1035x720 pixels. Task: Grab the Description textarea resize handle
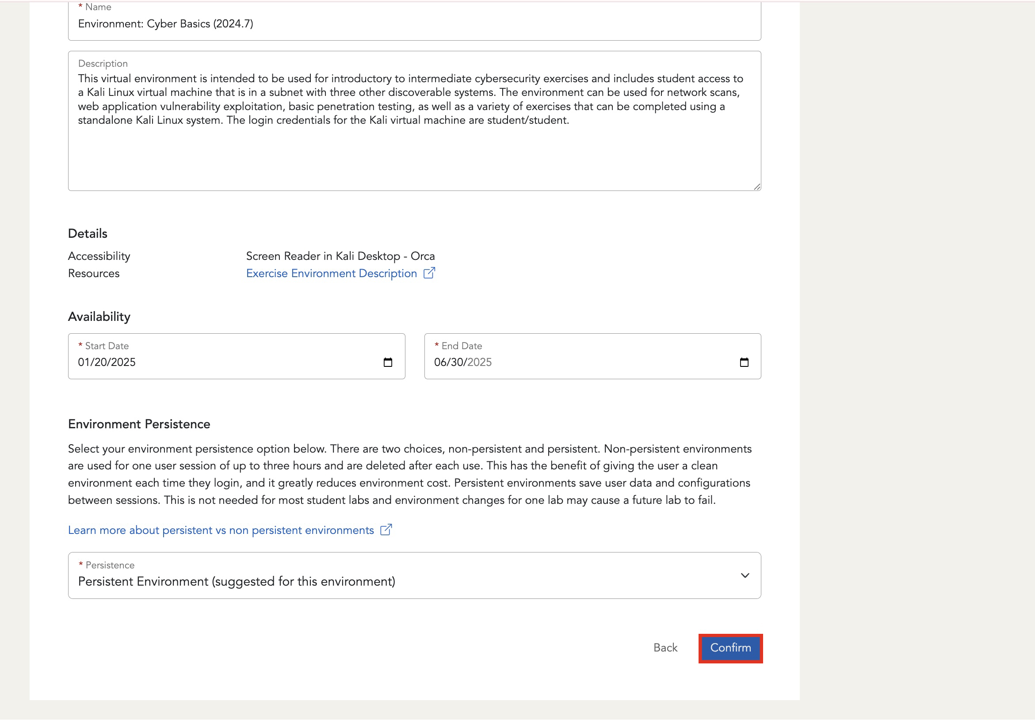(756, 187)
